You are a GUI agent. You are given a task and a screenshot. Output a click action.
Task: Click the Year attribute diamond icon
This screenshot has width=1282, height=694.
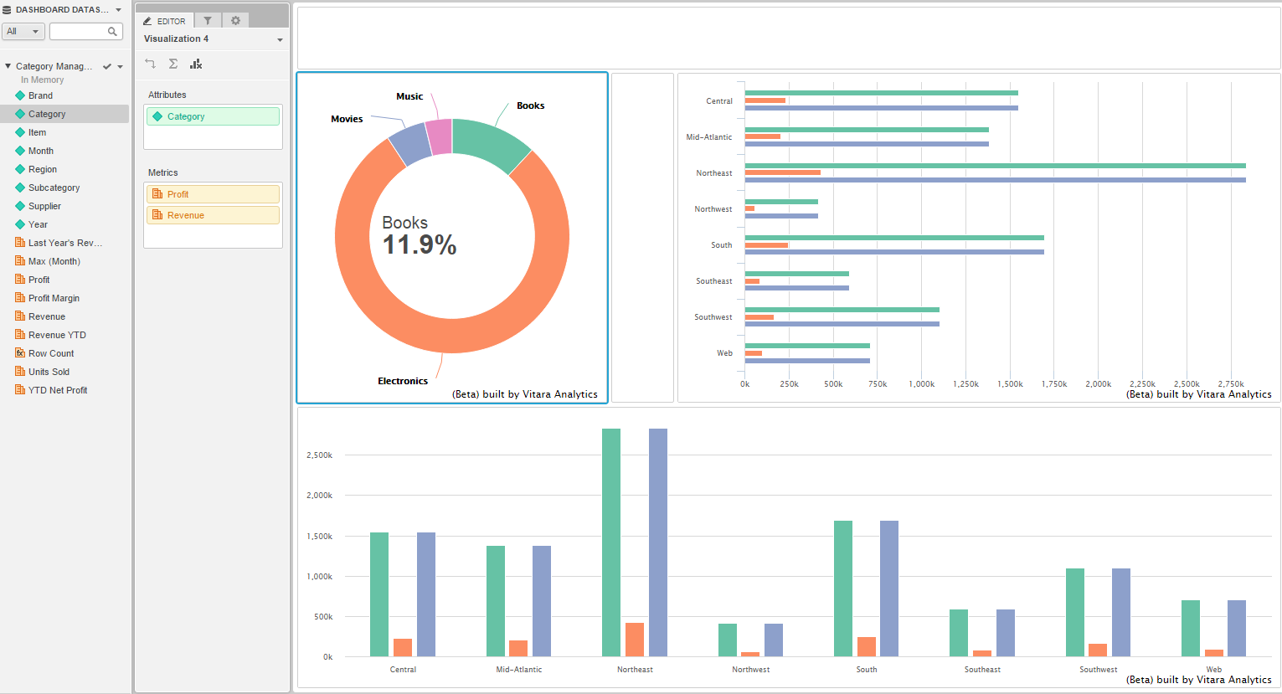(20, 224)
